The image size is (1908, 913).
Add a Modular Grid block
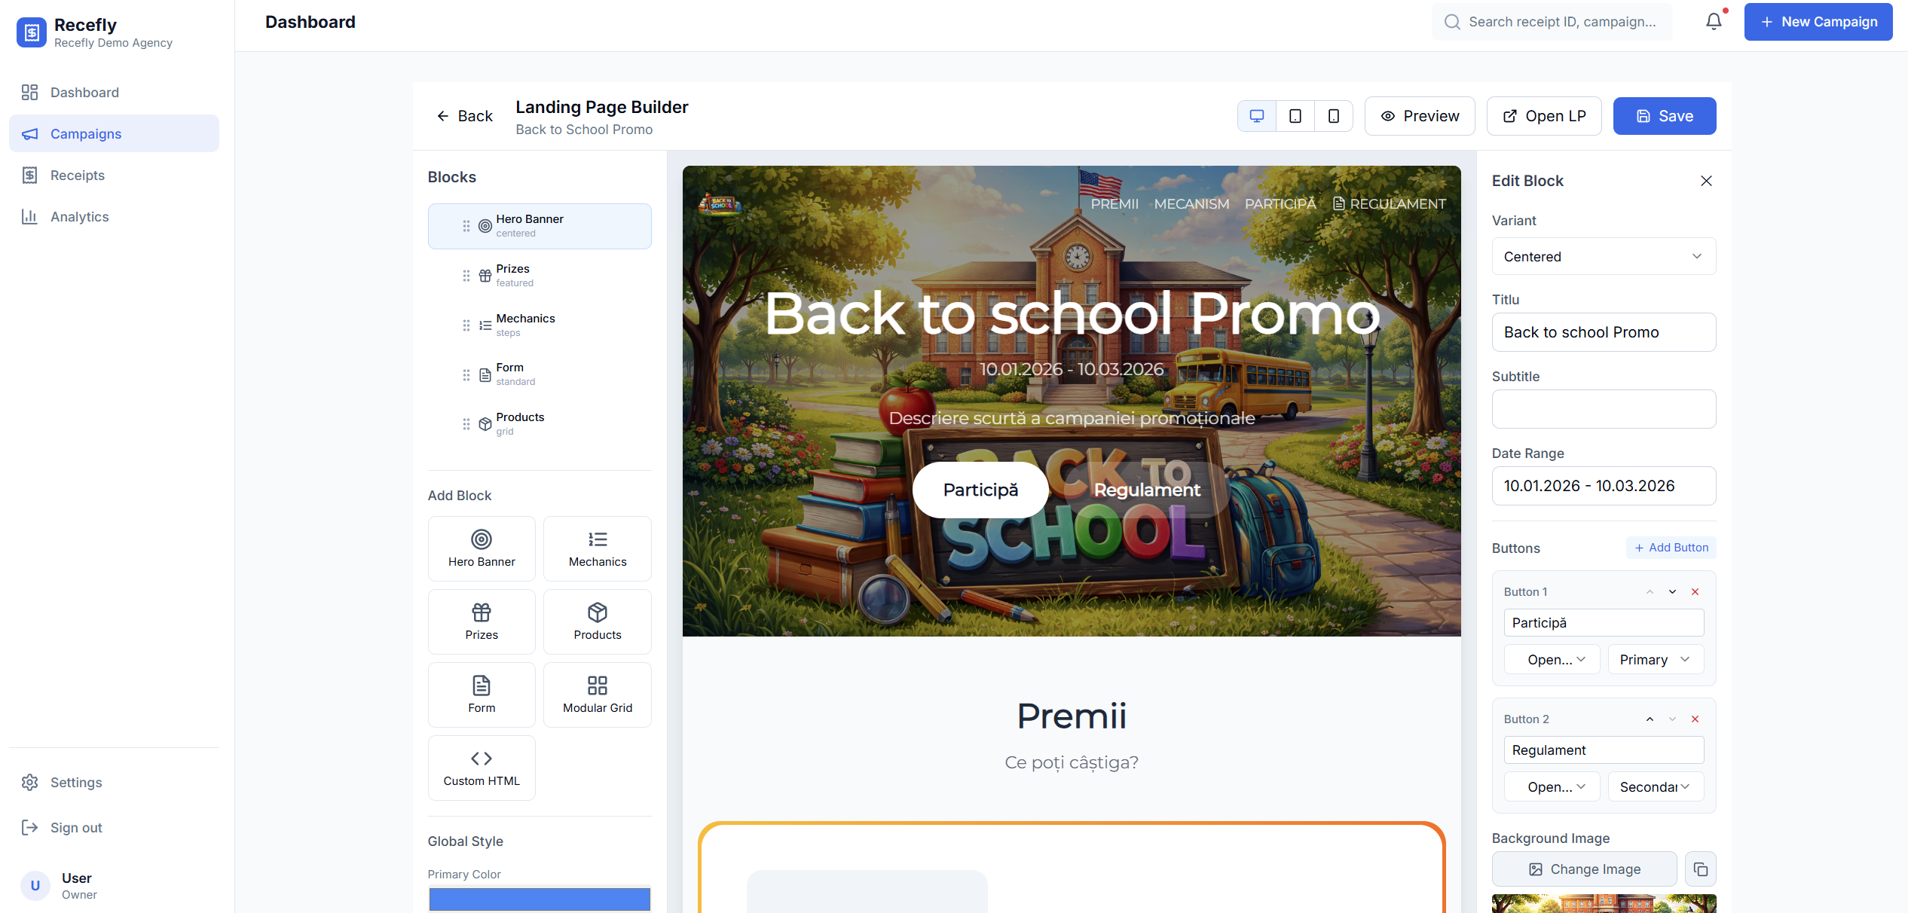[x=598, y=695]
